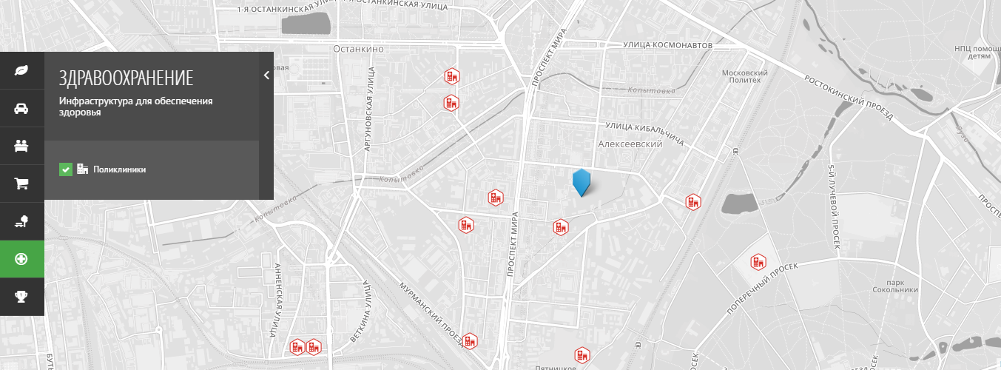Viewport: 1001px width, 370px height.
Task: Click clinic marker near Поперечный просек
Action: point(758,262)
